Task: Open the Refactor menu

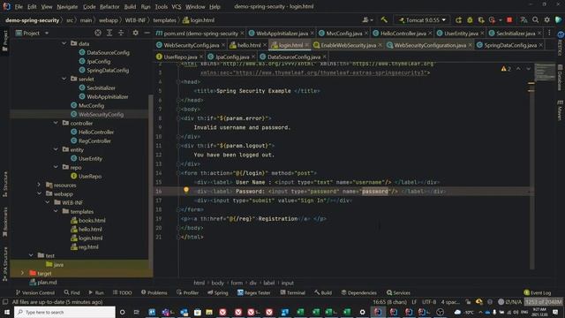Action: (109, 6)
